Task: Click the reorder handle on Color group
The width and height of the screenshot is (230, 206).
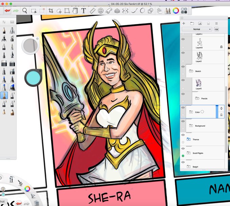Action: click(x=221, y=108)
